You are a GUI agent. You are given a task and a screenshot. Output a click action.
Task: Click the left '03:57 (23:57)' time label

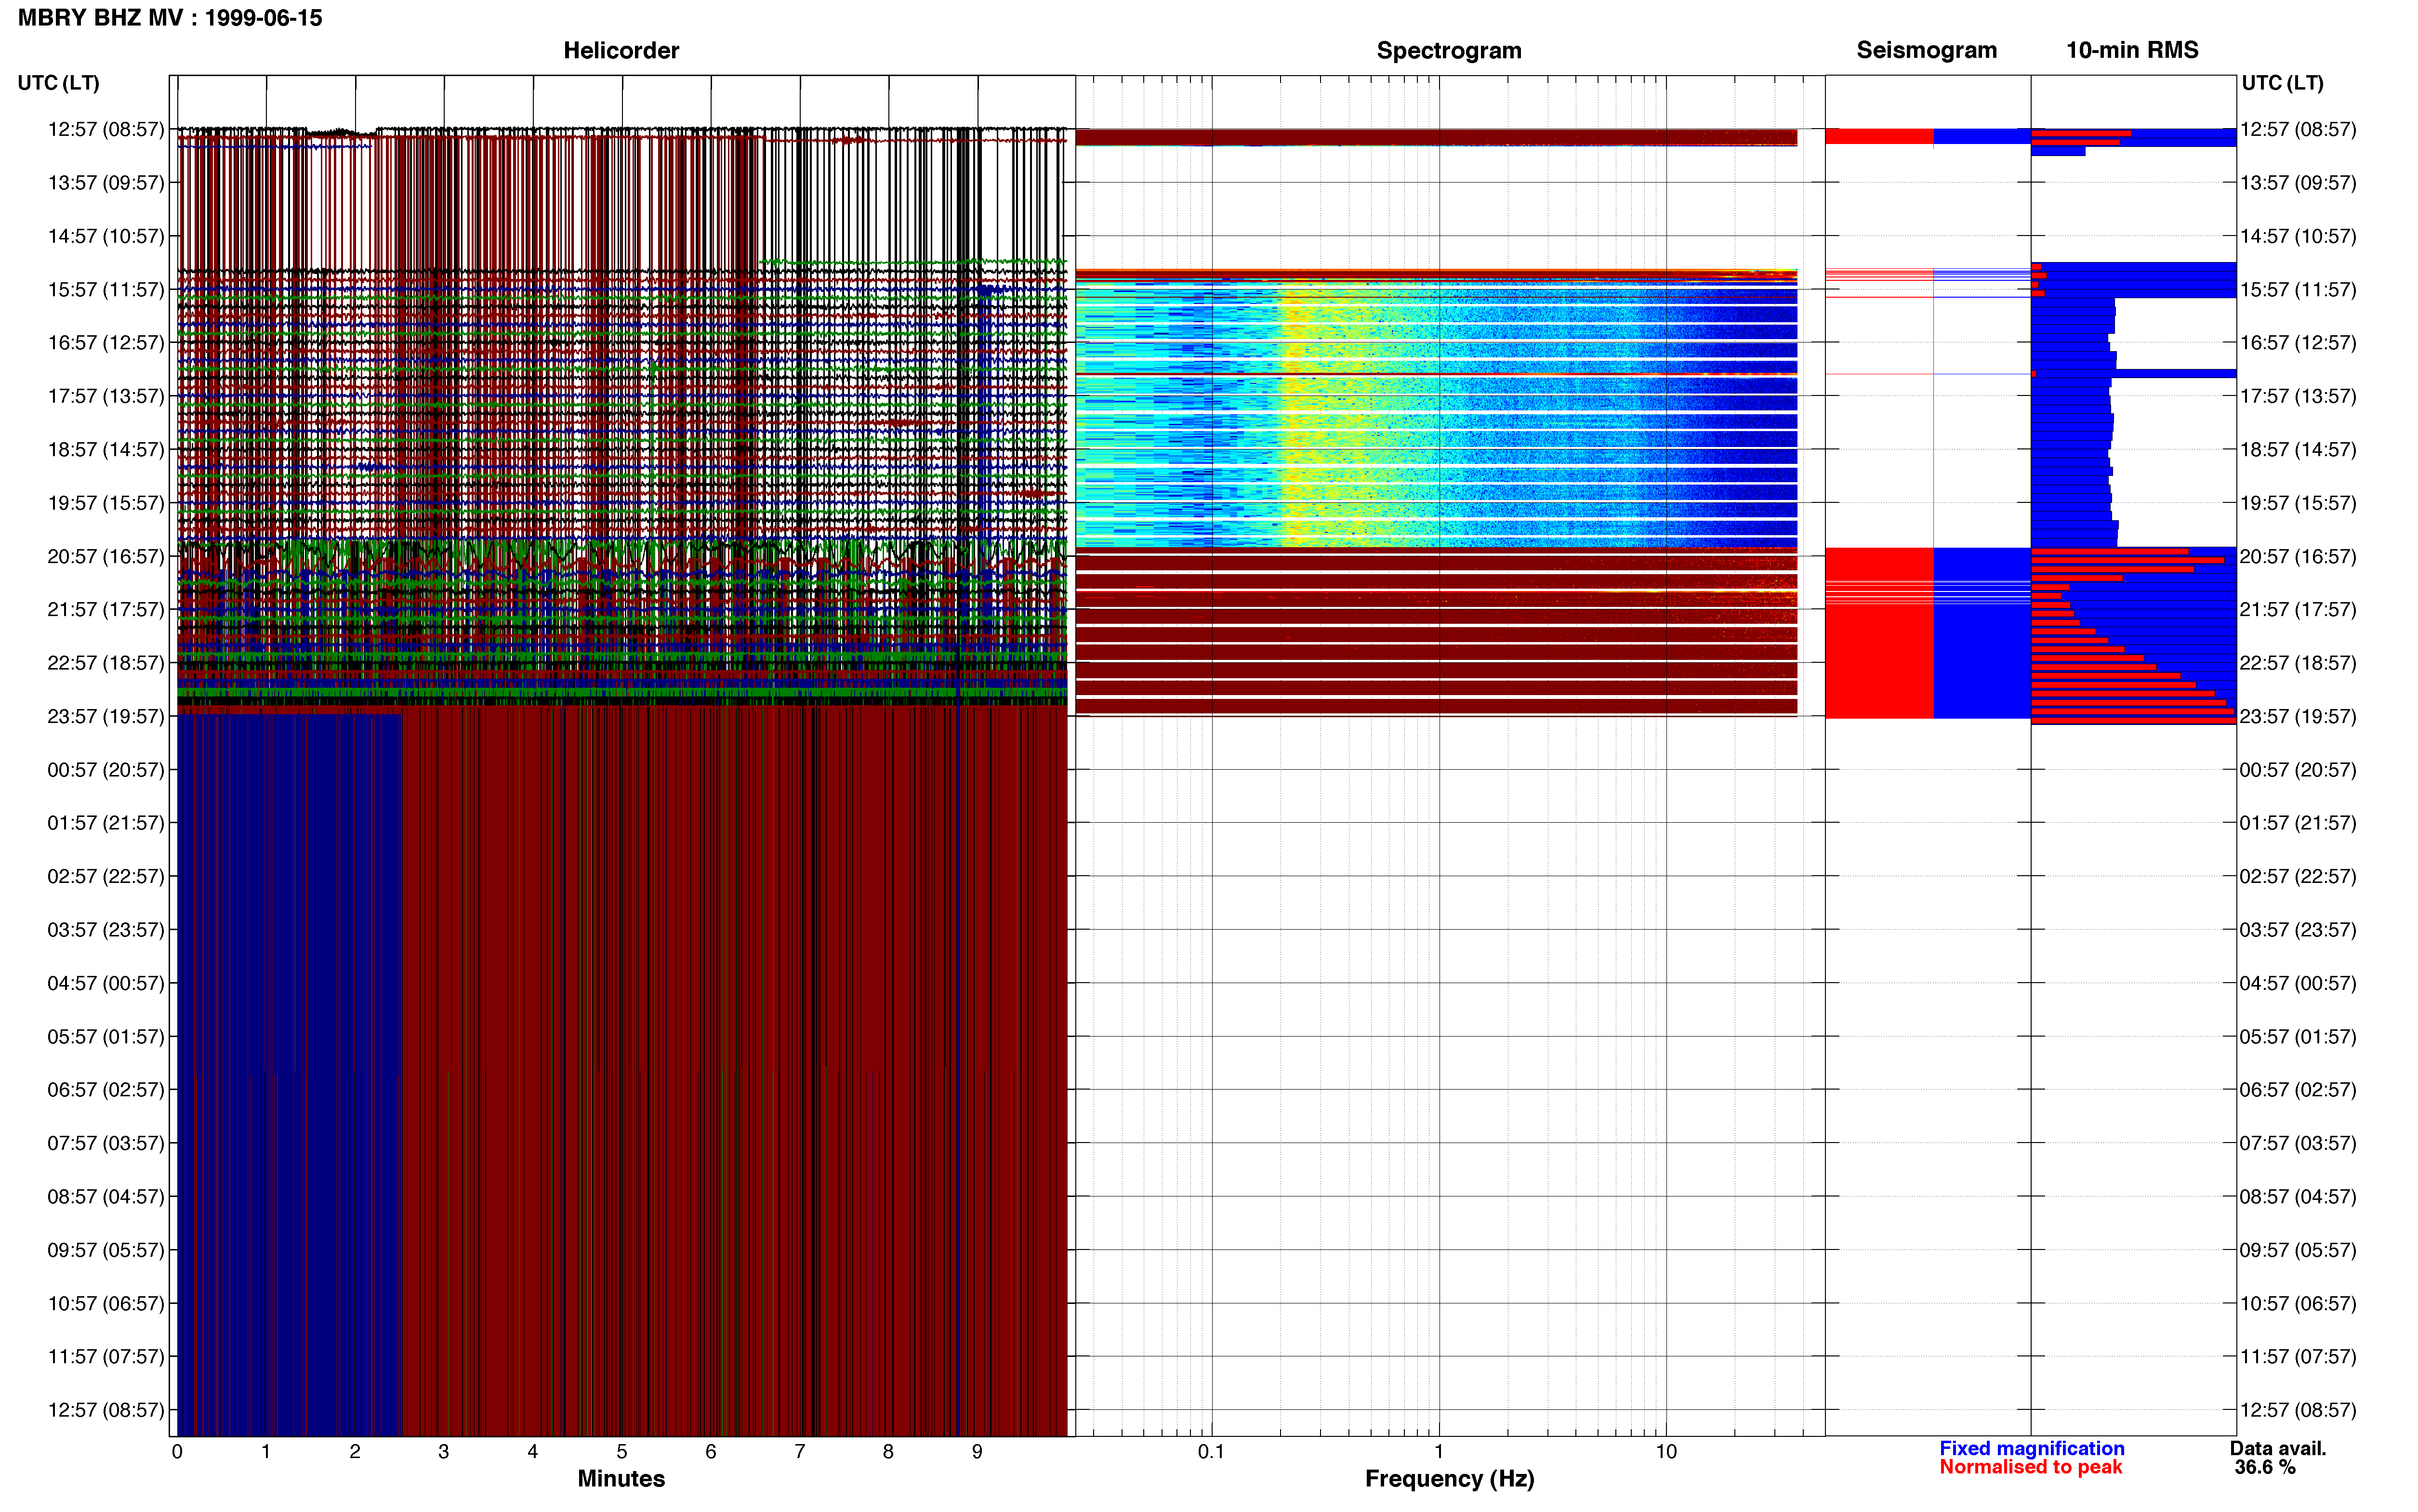[x=106, y=929]
